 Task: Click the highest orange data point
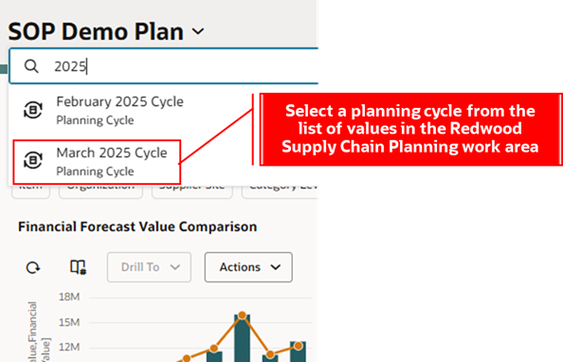point(242,316)
